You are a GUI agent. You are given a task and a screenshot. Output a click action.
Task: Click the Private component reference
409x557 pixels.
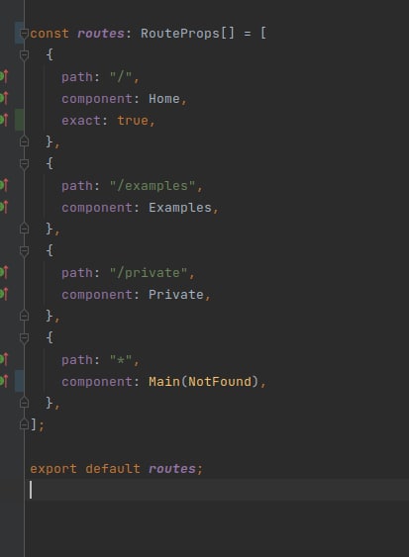click(x=176, y=295)
